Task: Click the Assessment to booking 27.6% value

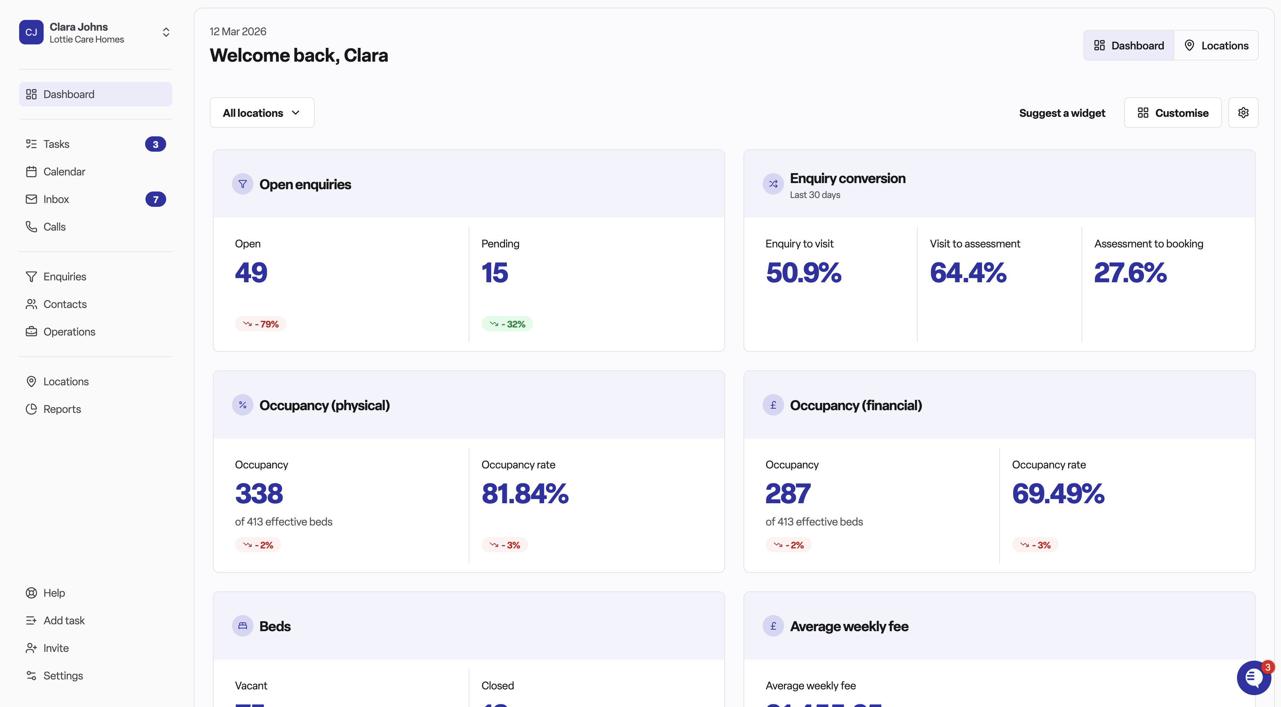Action: pos(1130,273)
